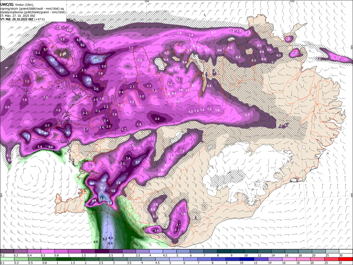Screen dimensions: 353x265
Task: Click the 3.0 precipitation value
Action: (x=79, y=40)
